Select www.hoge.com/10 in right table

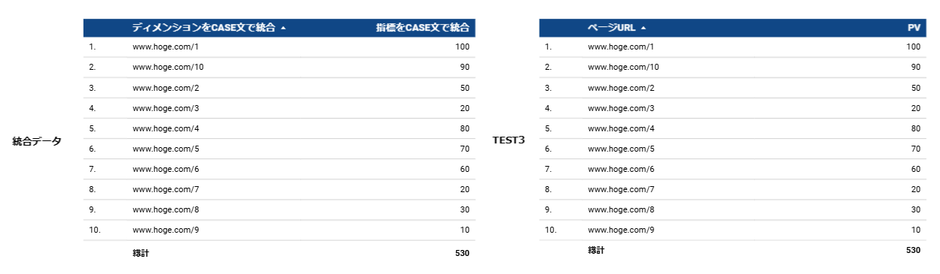tap(623, 67)
